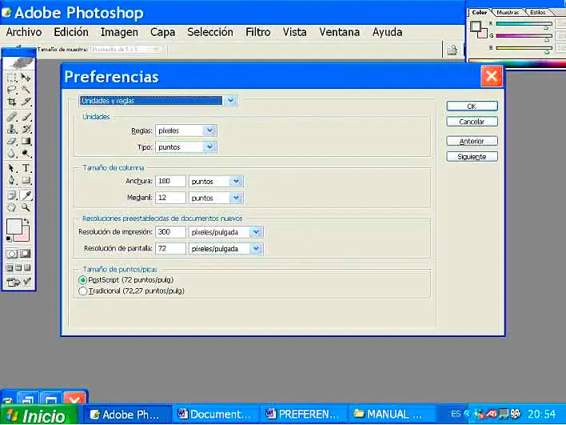Select the Lasso tool
The height and width of the screenshot is (425, 566).
(x=11, y=90)
